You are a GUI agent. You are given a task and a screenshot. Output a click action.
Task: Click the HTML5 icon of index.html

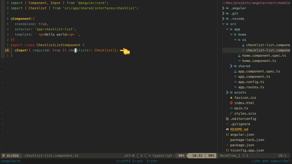(x=231, y=103)
